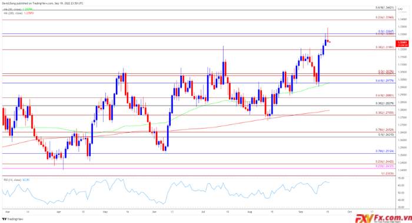Click the 1.34000 price axis tick

[x=402, y=19]
